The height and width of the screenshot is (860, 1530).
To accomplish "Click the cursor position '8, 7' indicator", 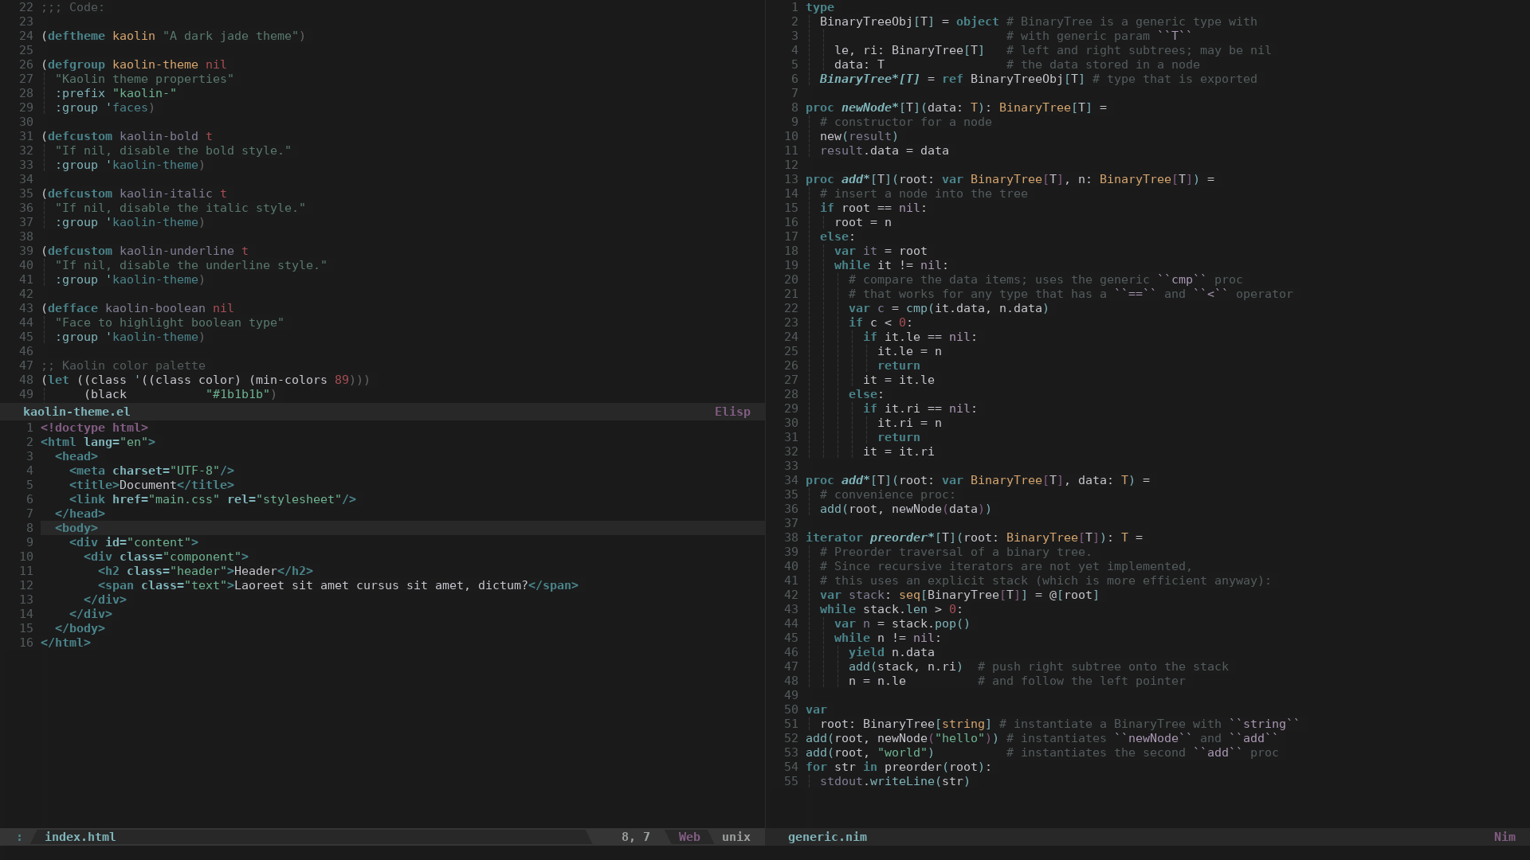I will point(636,837).
